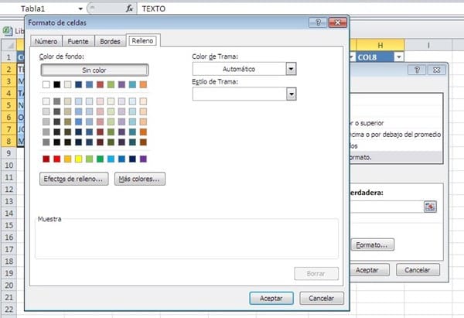Switch to the Fuente tab

[x=78, y=41]
